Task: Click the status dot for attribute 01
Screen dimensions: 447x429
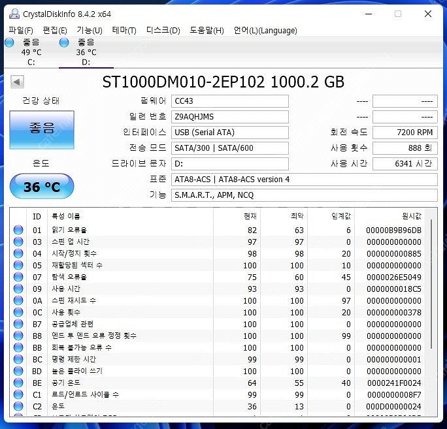Action: [18, 230]
